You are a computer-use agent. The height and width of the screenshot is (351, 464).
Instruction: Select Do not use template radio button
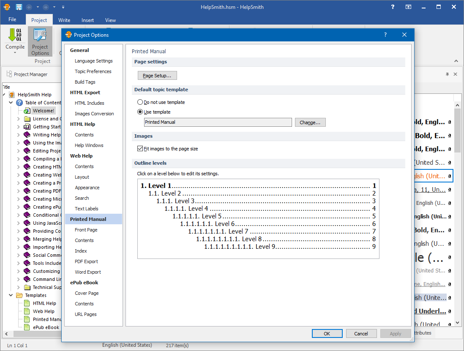click(x=140, y=102)
